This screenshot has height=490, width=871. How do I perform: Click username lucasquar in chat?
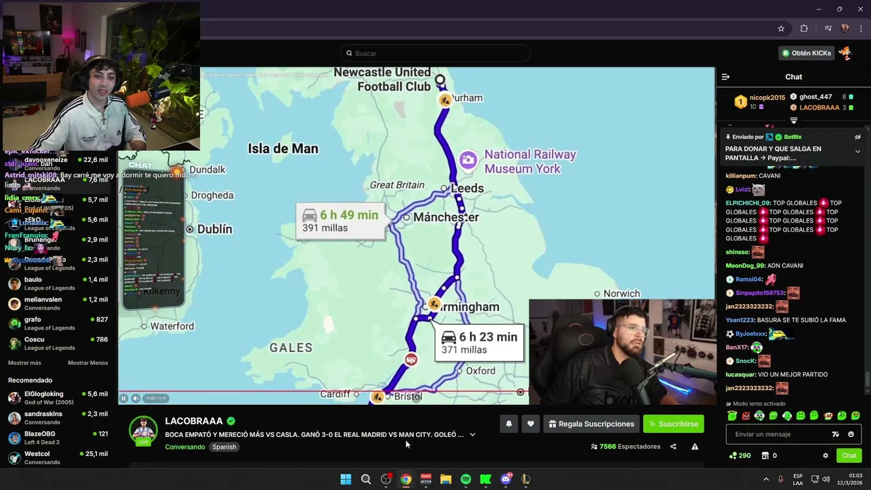[743, 374]
